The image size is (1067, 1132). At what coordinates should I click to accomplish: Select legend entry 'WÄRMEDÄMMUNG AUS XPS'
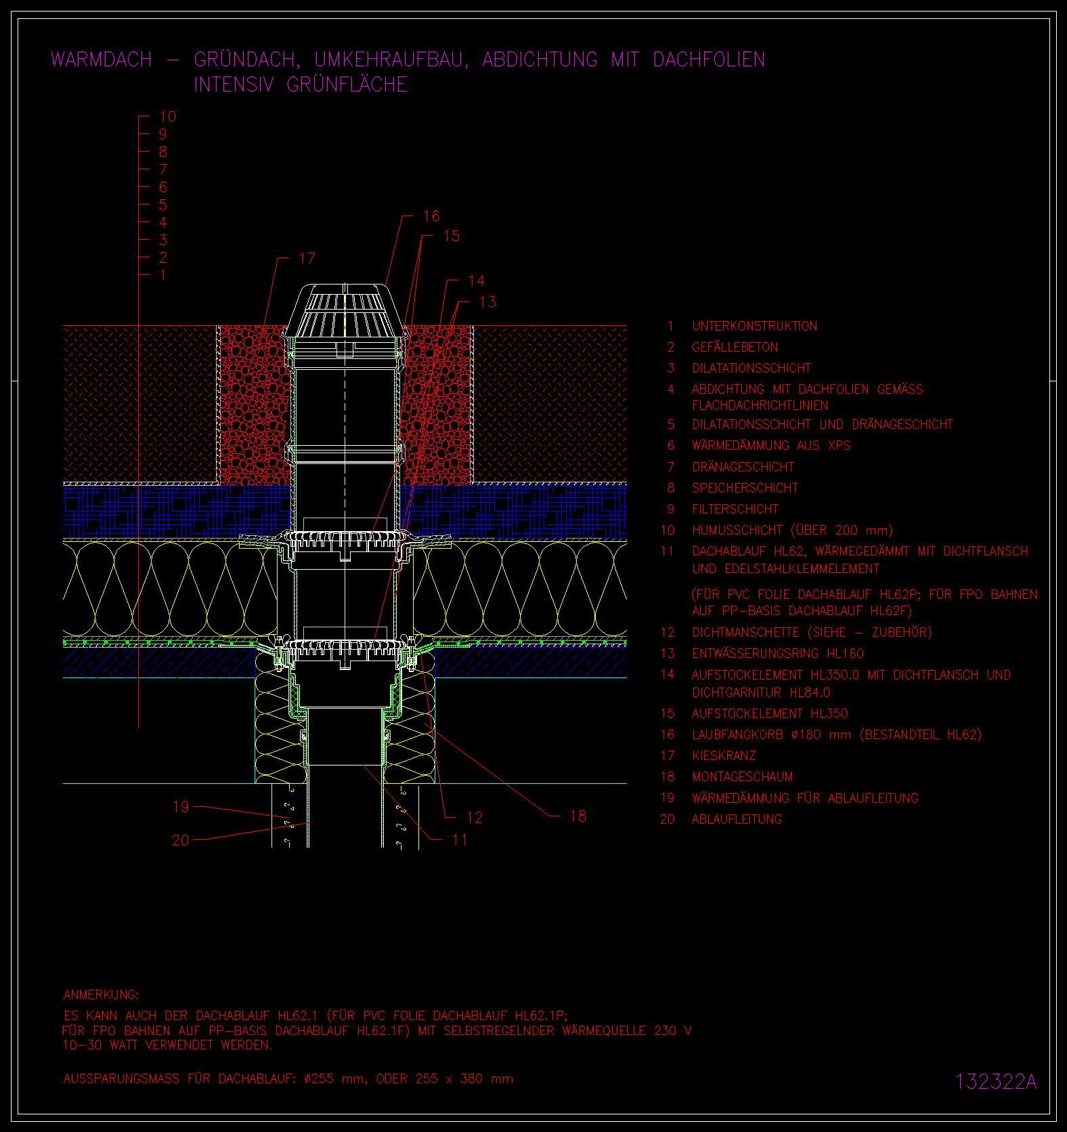tap(771, 445)
